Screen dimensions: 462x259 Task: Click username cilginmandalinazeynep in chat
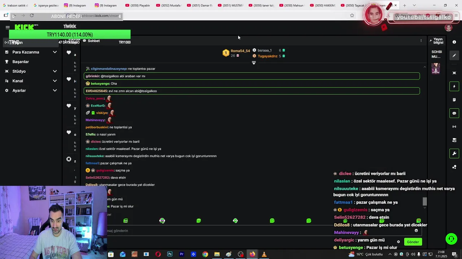click(x=109, y=69)
